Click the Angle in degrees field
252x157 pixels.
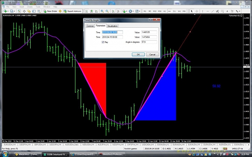pos(149,42)
